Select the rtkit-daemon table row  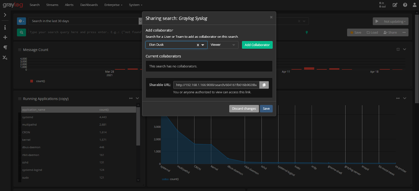[79, 155]
